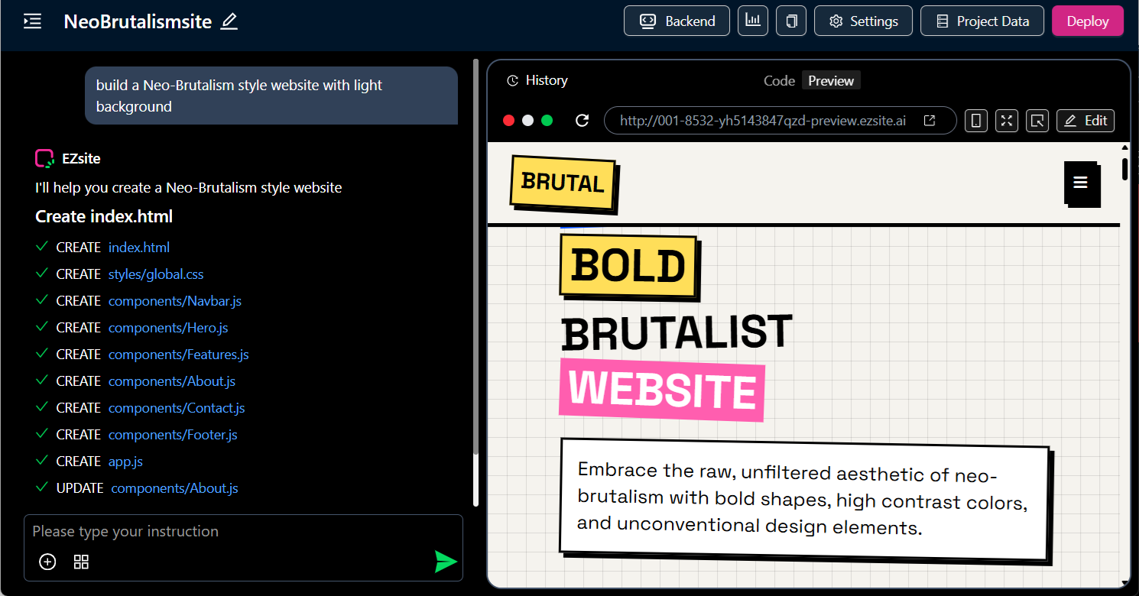Send the instruction message
Screen dimensions: 1139x596
(x=446, y=562)
